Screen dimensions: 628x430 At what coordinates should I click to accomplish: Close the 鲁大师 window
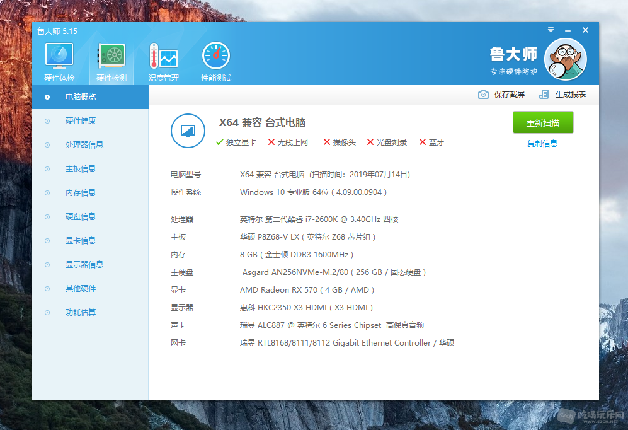pos(585,30)
